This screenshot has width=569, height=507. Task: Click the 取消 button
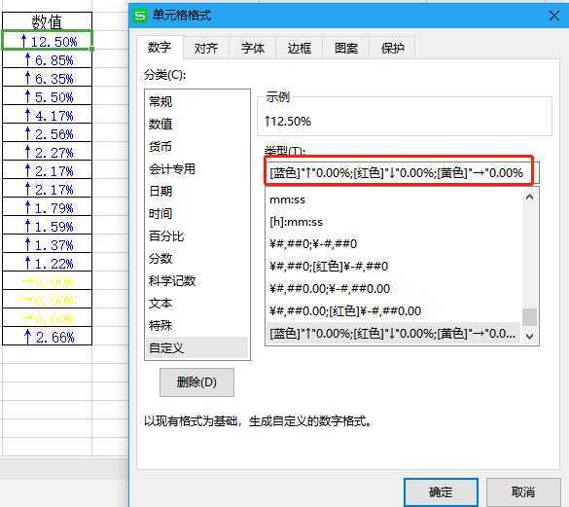coord(523,492)
